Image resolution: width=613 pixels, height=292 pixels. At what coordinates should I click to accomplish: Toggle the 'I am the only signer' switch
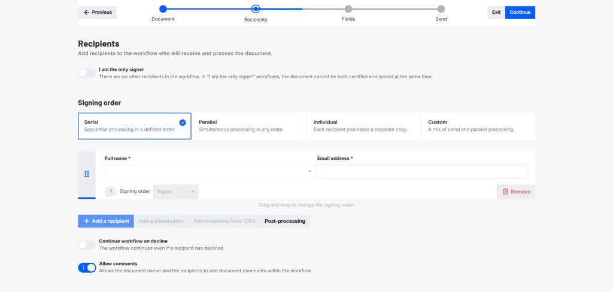click(x=87, y=73)
